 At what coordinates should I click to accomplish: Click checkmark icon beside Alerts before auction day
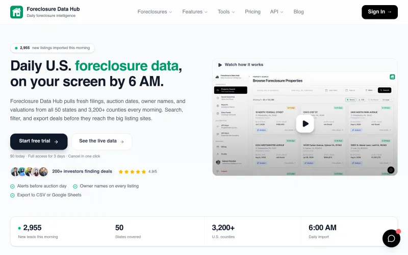[12, 186]
